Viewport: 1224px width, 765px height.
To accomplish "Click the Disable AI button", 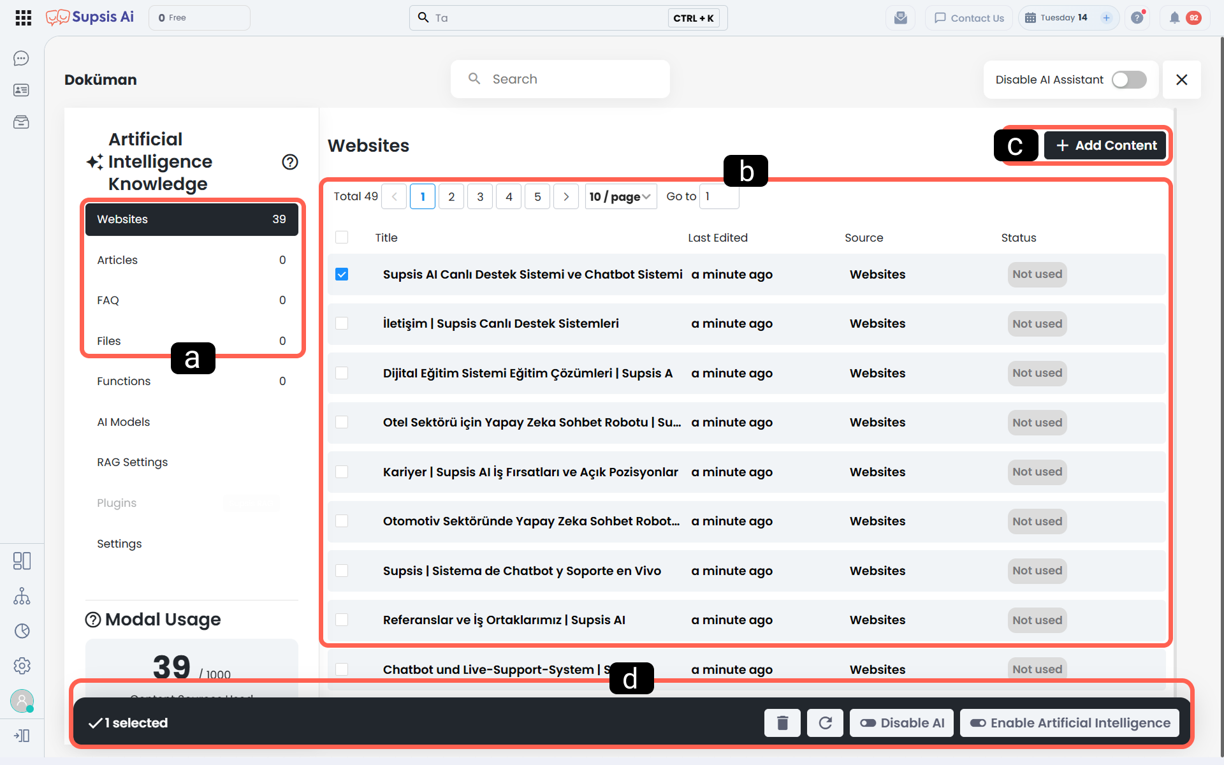I will pos(901,723).
